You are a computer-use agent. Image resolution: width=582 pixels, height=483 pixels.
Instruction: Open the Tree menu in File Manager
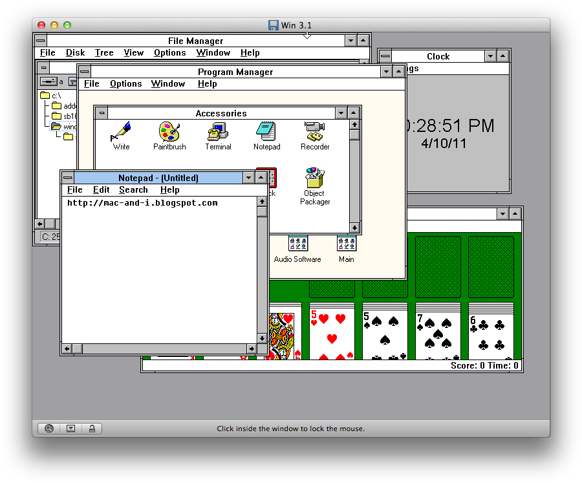tap(104, 53)
